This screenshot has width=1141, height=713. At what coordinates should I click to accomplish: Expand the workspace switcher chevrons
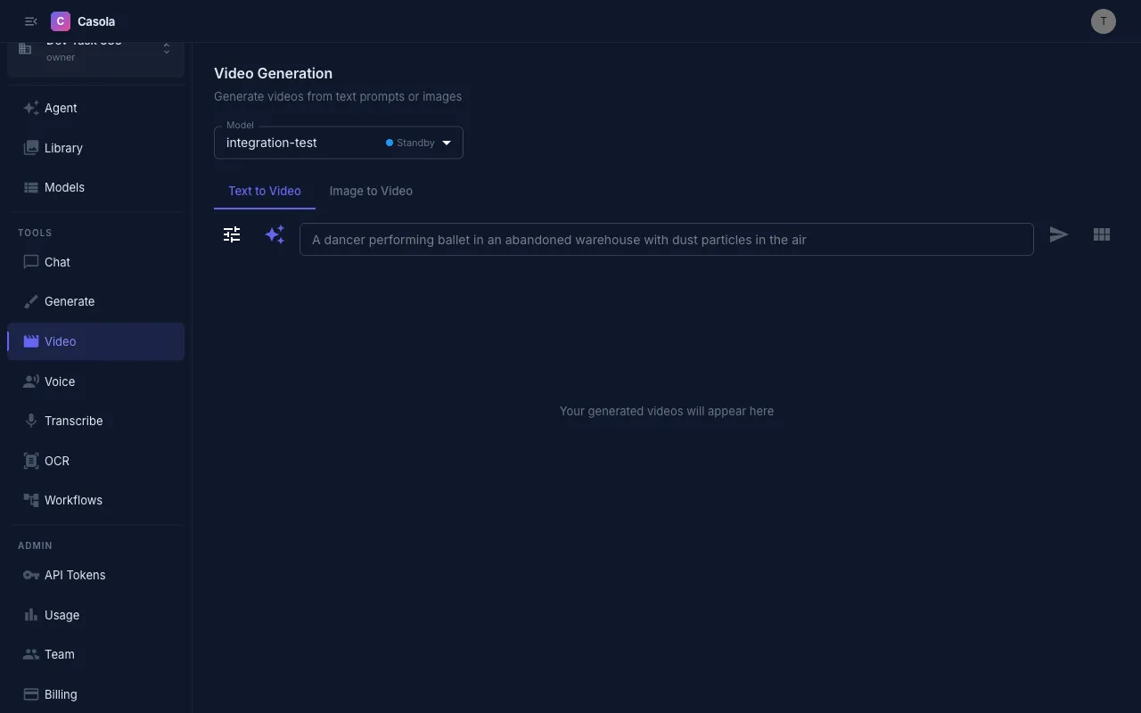click(x=166, y=49)
